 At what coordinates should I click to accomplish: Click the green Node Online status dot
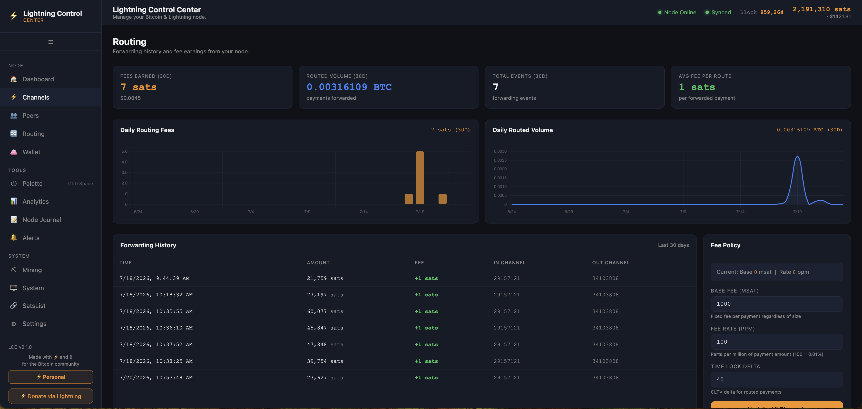[x=660, y=12]
